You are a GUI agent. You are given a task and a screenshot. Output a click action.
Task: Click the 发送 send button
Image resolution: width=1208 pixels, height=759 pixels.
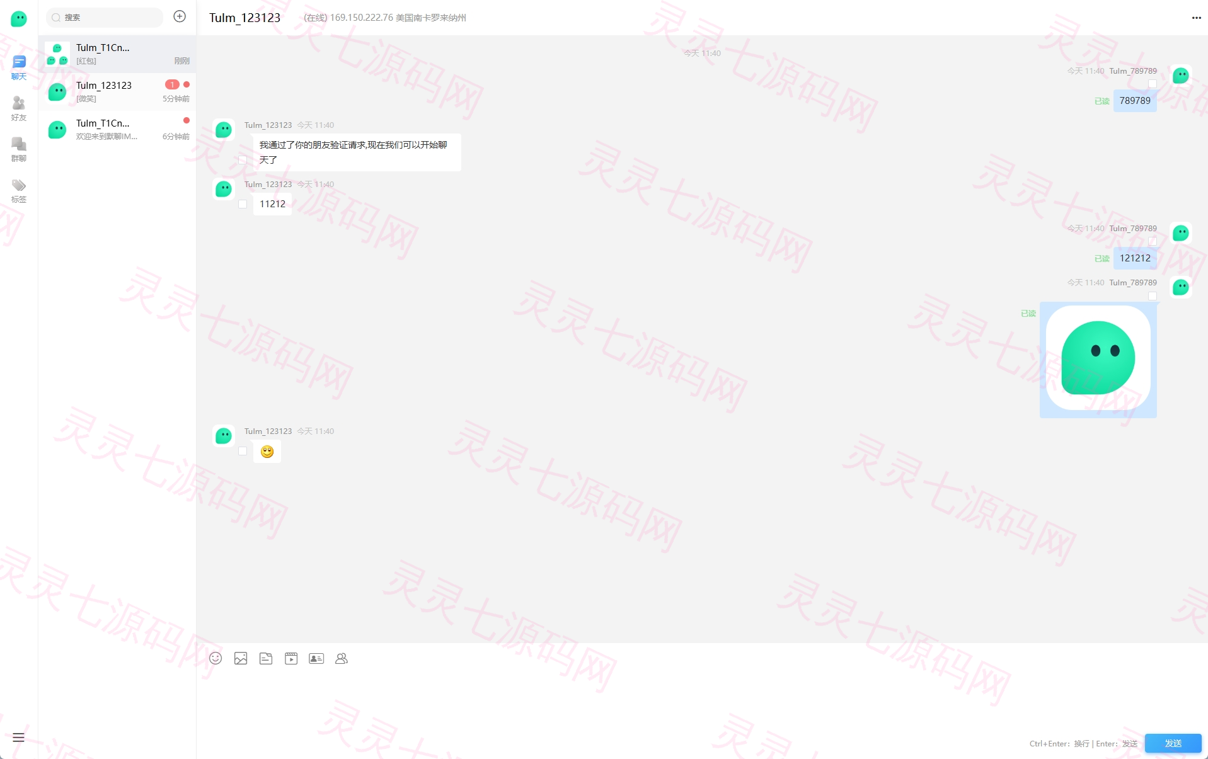(1173, 743)
